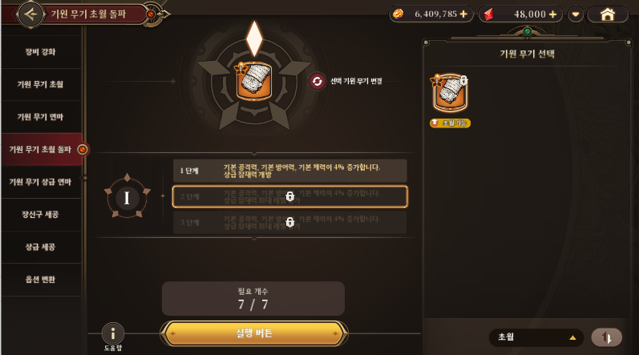Toggle the sort order arrow button
Viewport: 639px width, 355px height.
tap(606, 337)
